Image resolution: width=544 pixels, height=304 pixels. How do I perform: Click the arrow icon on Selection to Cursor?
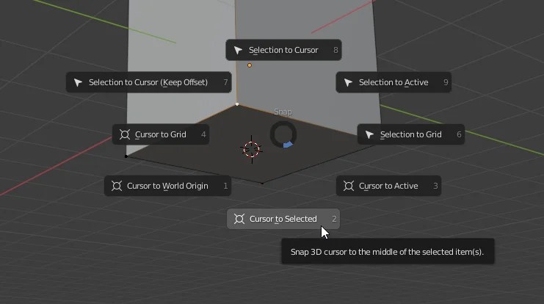238,50
